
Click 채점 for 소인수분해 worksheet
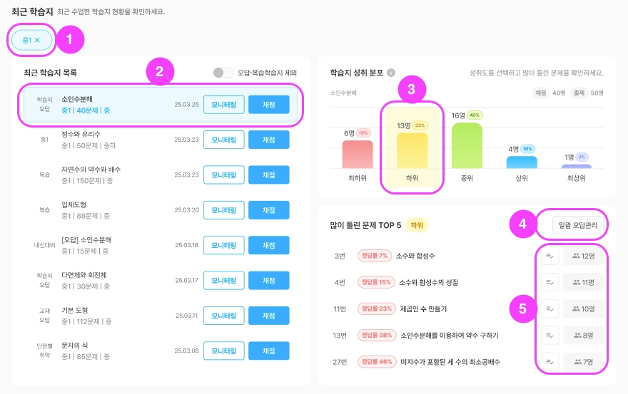tap(269, 105)
